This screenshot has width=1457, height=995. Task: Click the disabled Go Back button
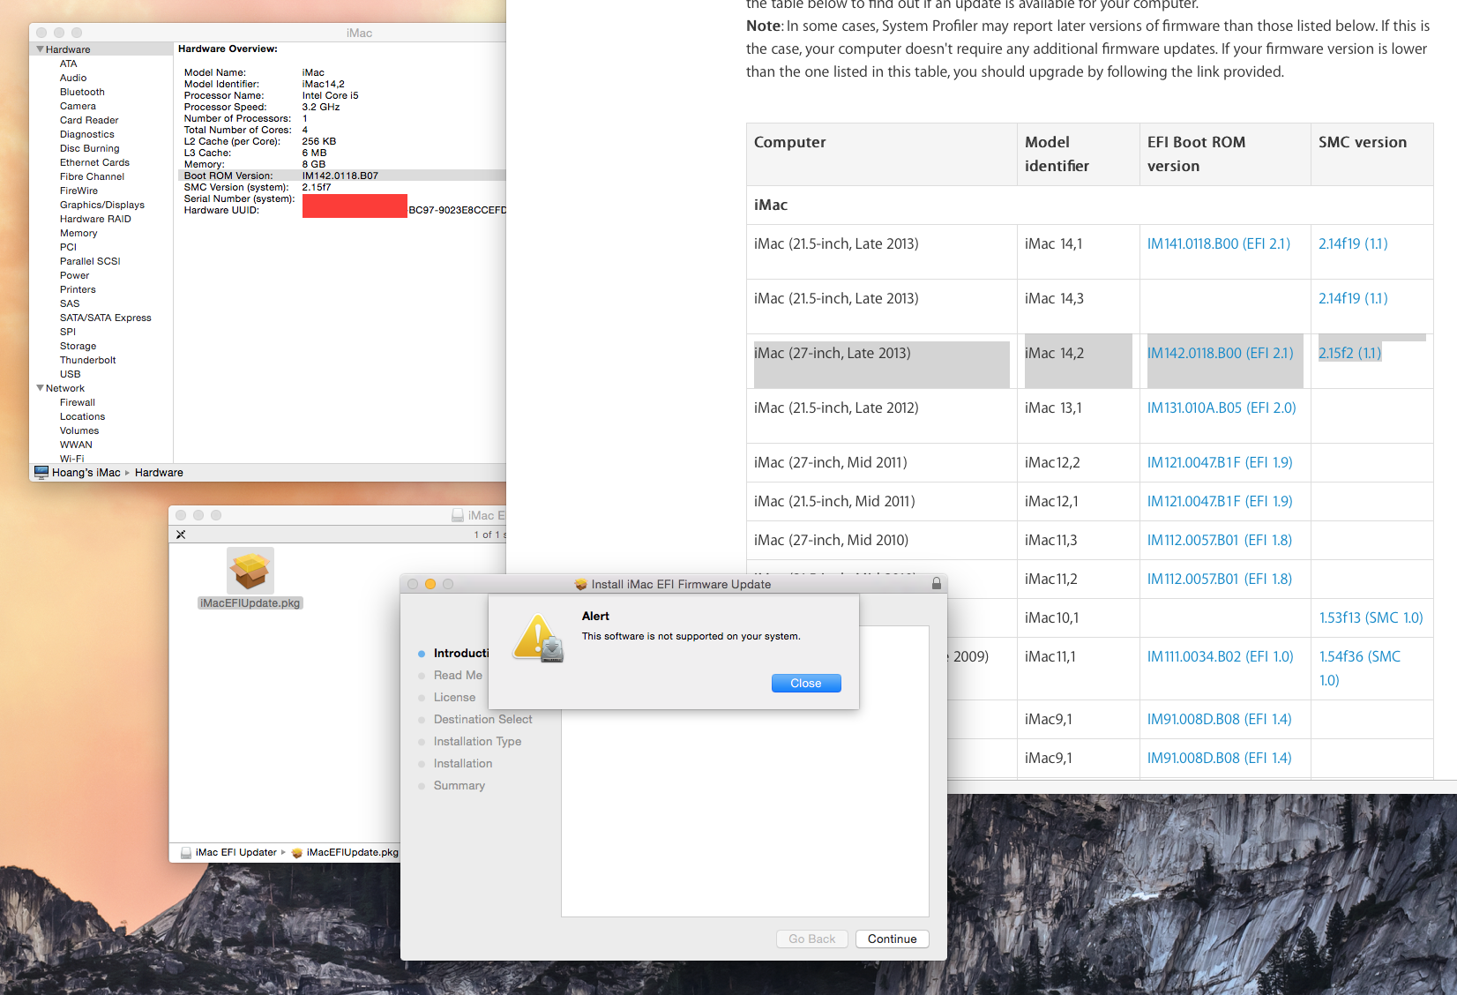(x=812, y=939)
